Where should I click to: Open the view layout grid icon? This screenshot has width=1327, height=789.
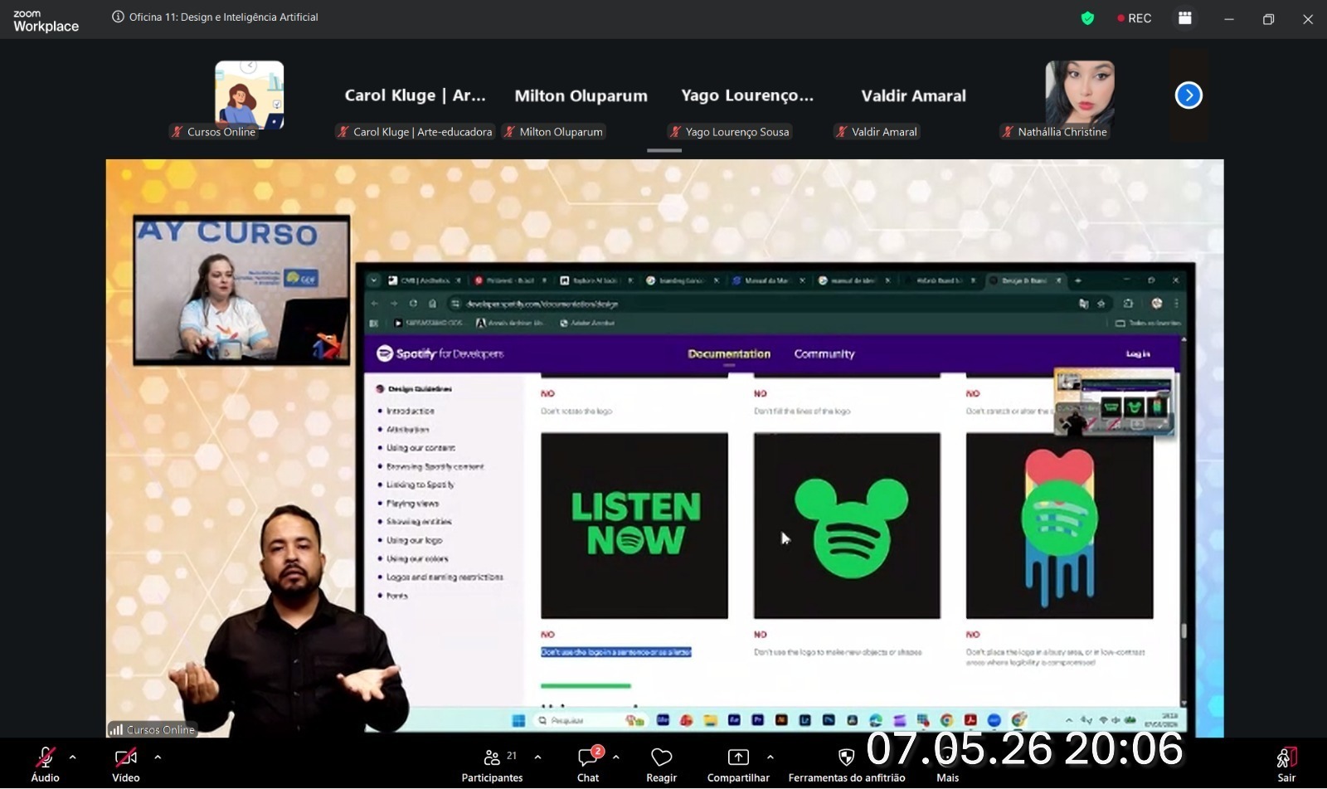click(1185, 18)
